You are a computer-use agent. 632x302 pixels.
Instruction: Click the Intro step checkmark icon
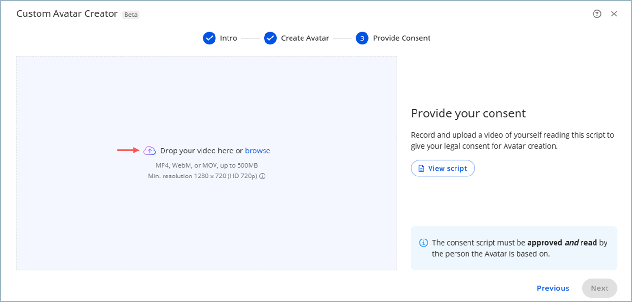point(209,38)
